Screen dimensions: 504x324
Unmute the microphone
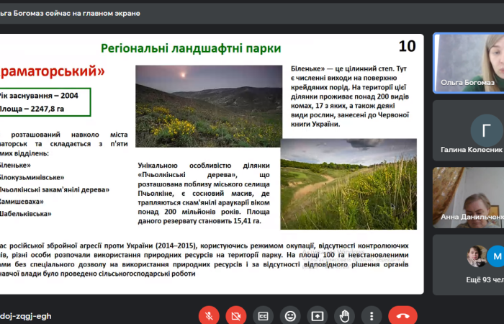(x=209, y=315)
